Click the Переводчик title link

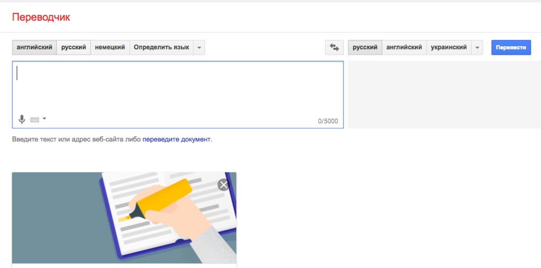point(41,17)
